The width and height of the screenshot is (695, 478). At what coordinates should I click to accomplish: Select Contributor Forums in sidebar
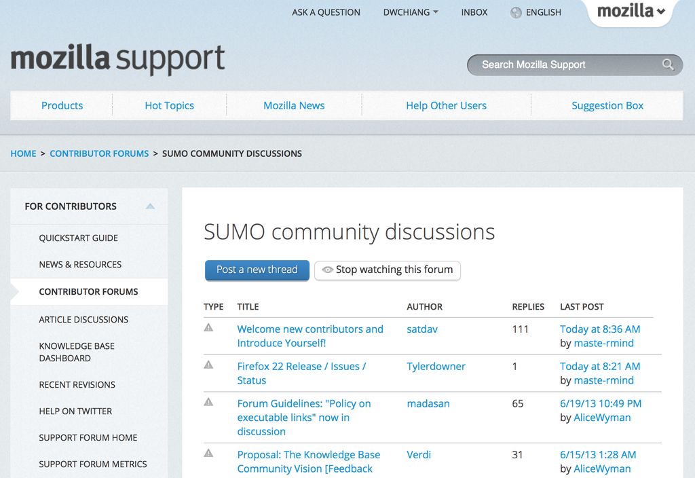click(x=89, y=292)
